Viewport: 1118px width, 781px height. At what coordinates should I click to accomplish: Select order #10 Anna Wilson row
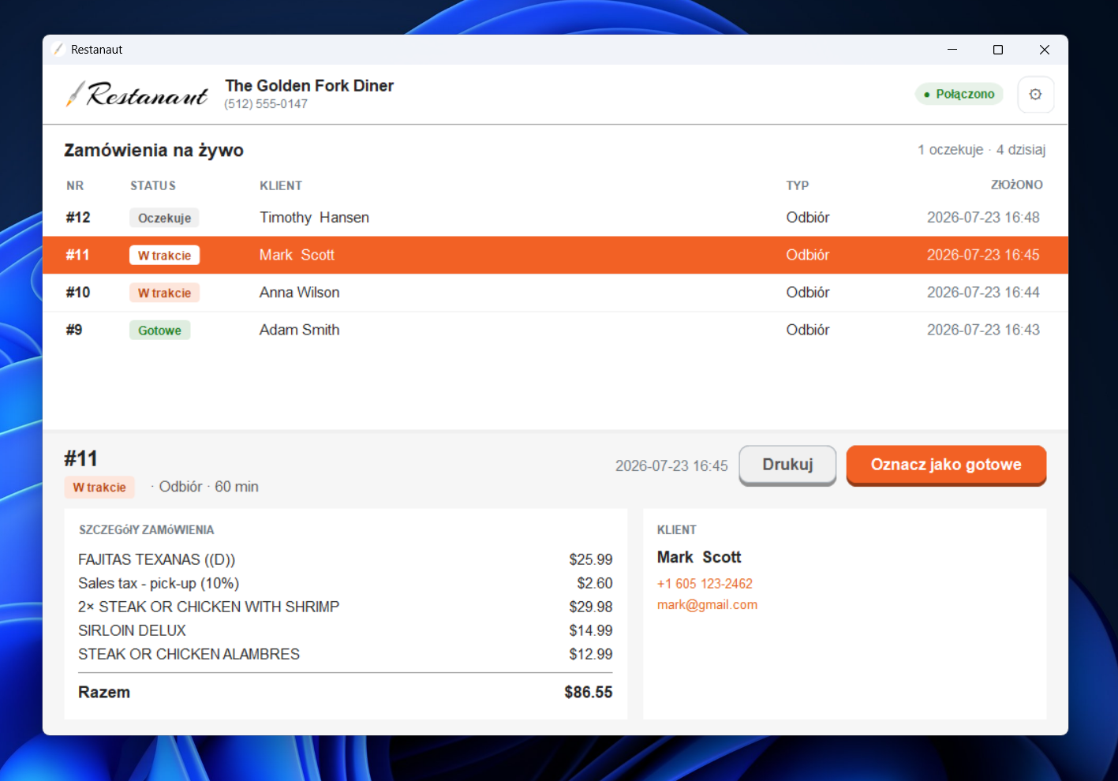click(555, 293)
